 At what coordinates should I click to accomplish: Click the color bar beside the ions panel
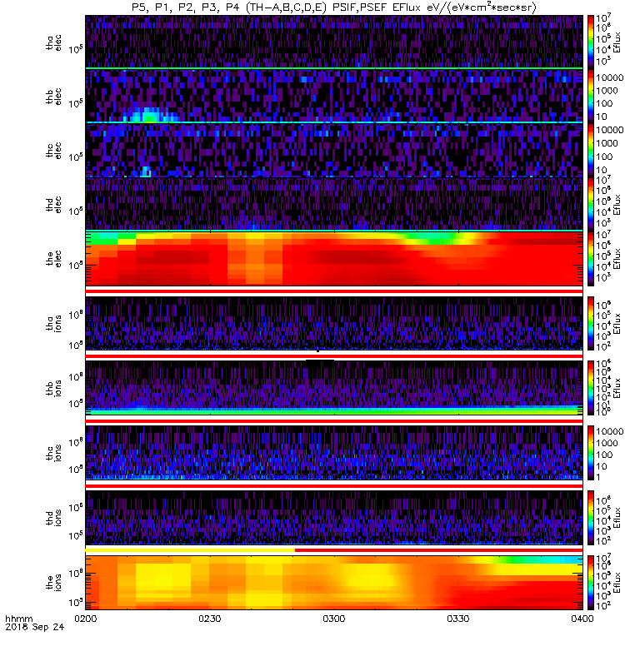[x=591, y=582]
